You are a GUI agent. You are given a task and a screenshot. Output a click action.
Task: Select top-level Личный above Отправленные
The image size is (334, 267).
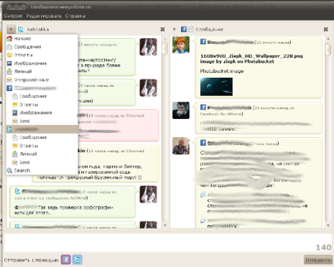pyautogui.click(x=42, y=72)
